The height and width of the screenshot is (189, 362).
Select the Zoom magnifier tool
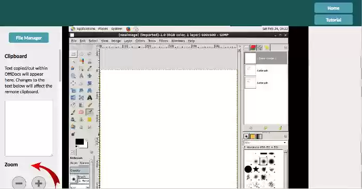pyautogui.click(x=73, y=76)
